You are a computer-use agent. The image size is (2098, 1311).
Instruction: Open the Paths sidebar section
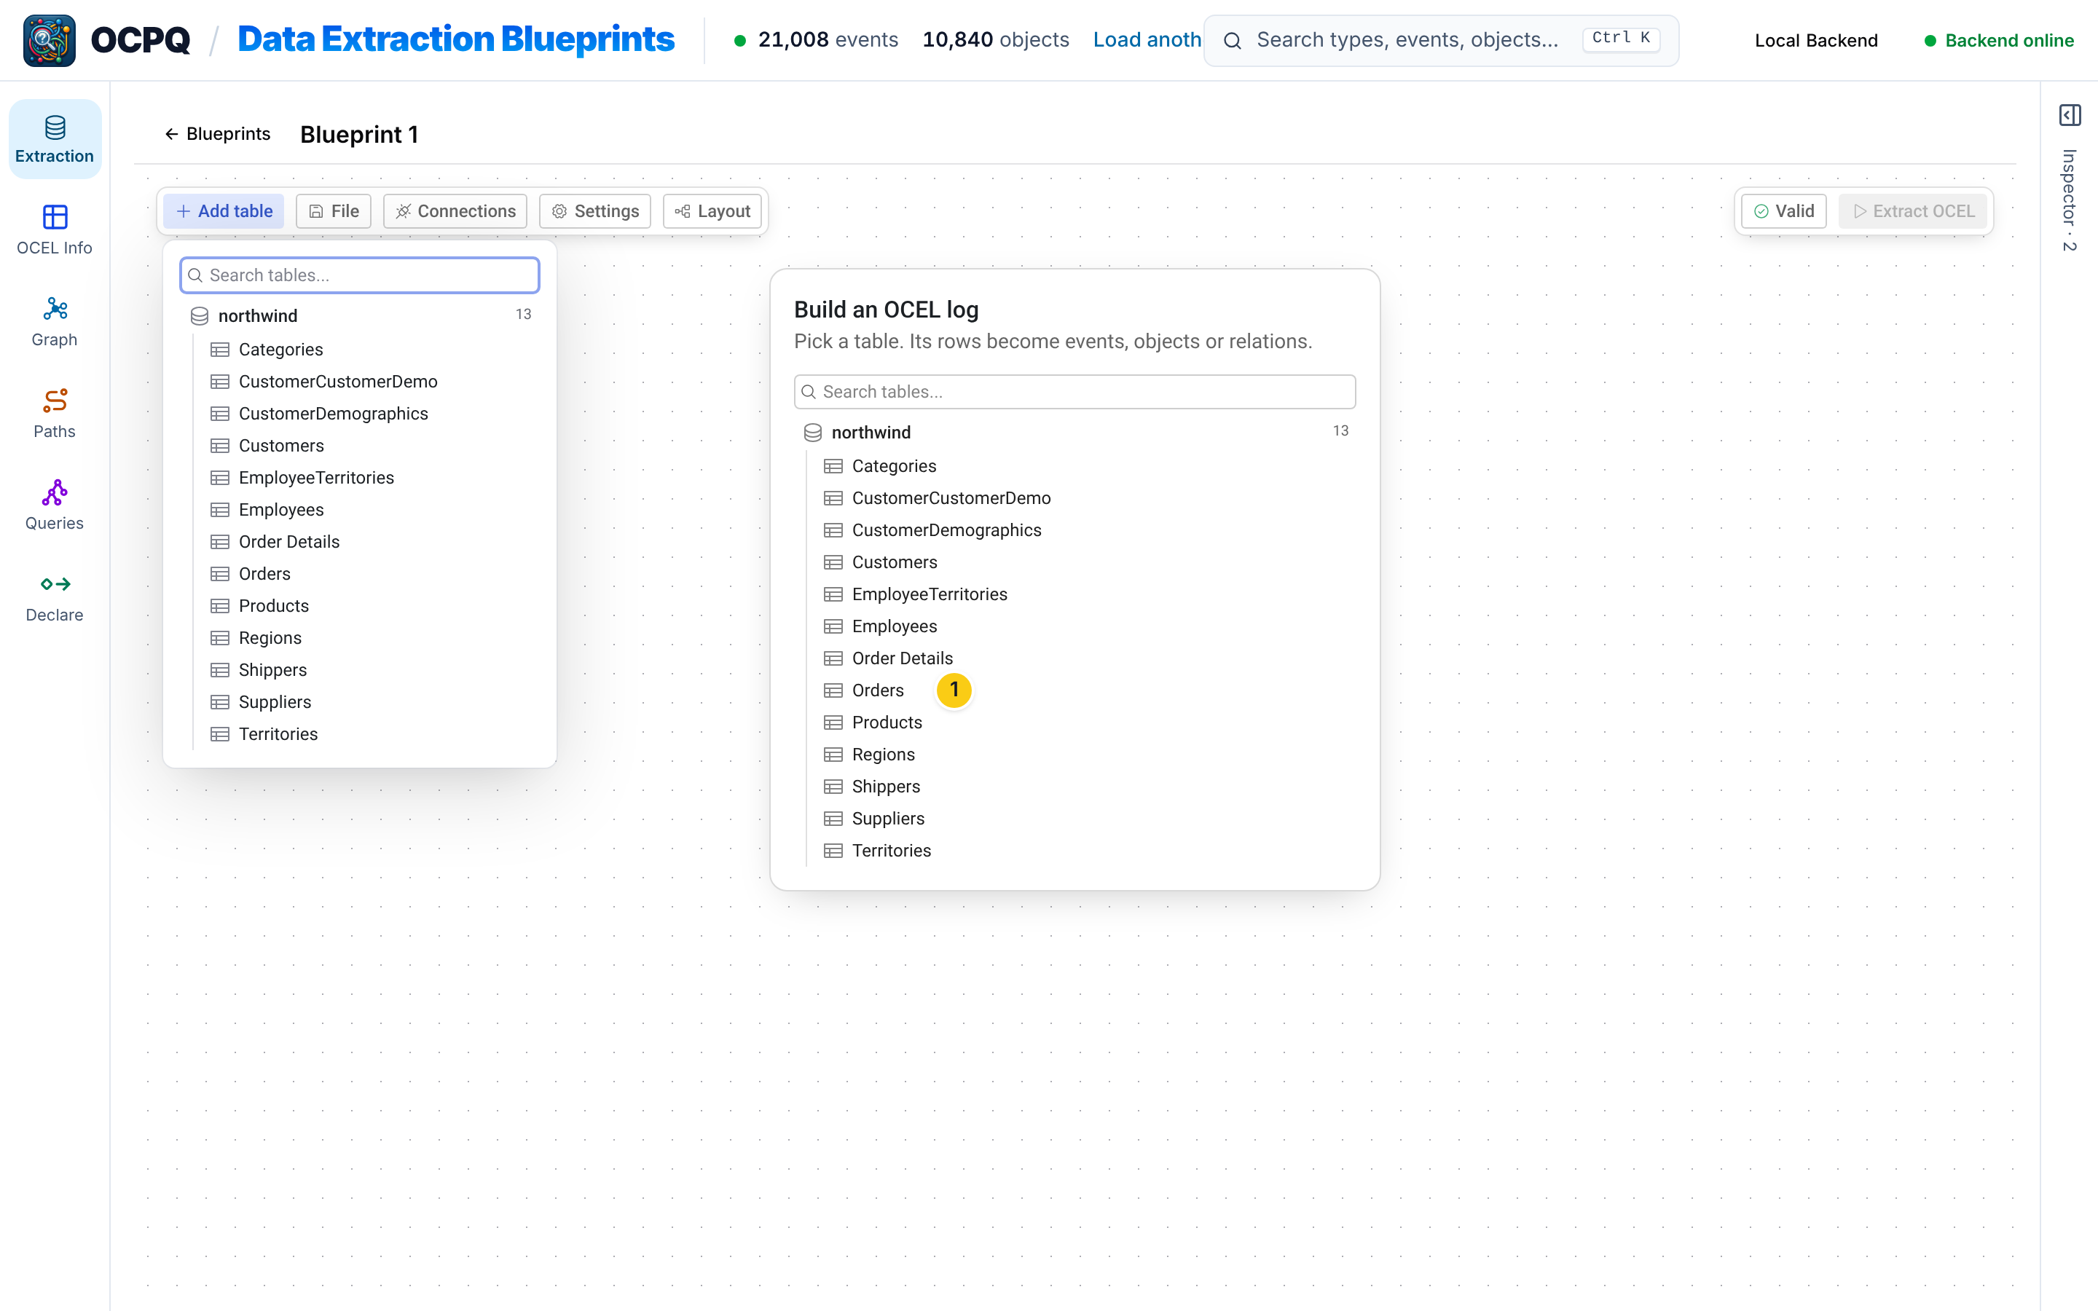coord(55,414)
